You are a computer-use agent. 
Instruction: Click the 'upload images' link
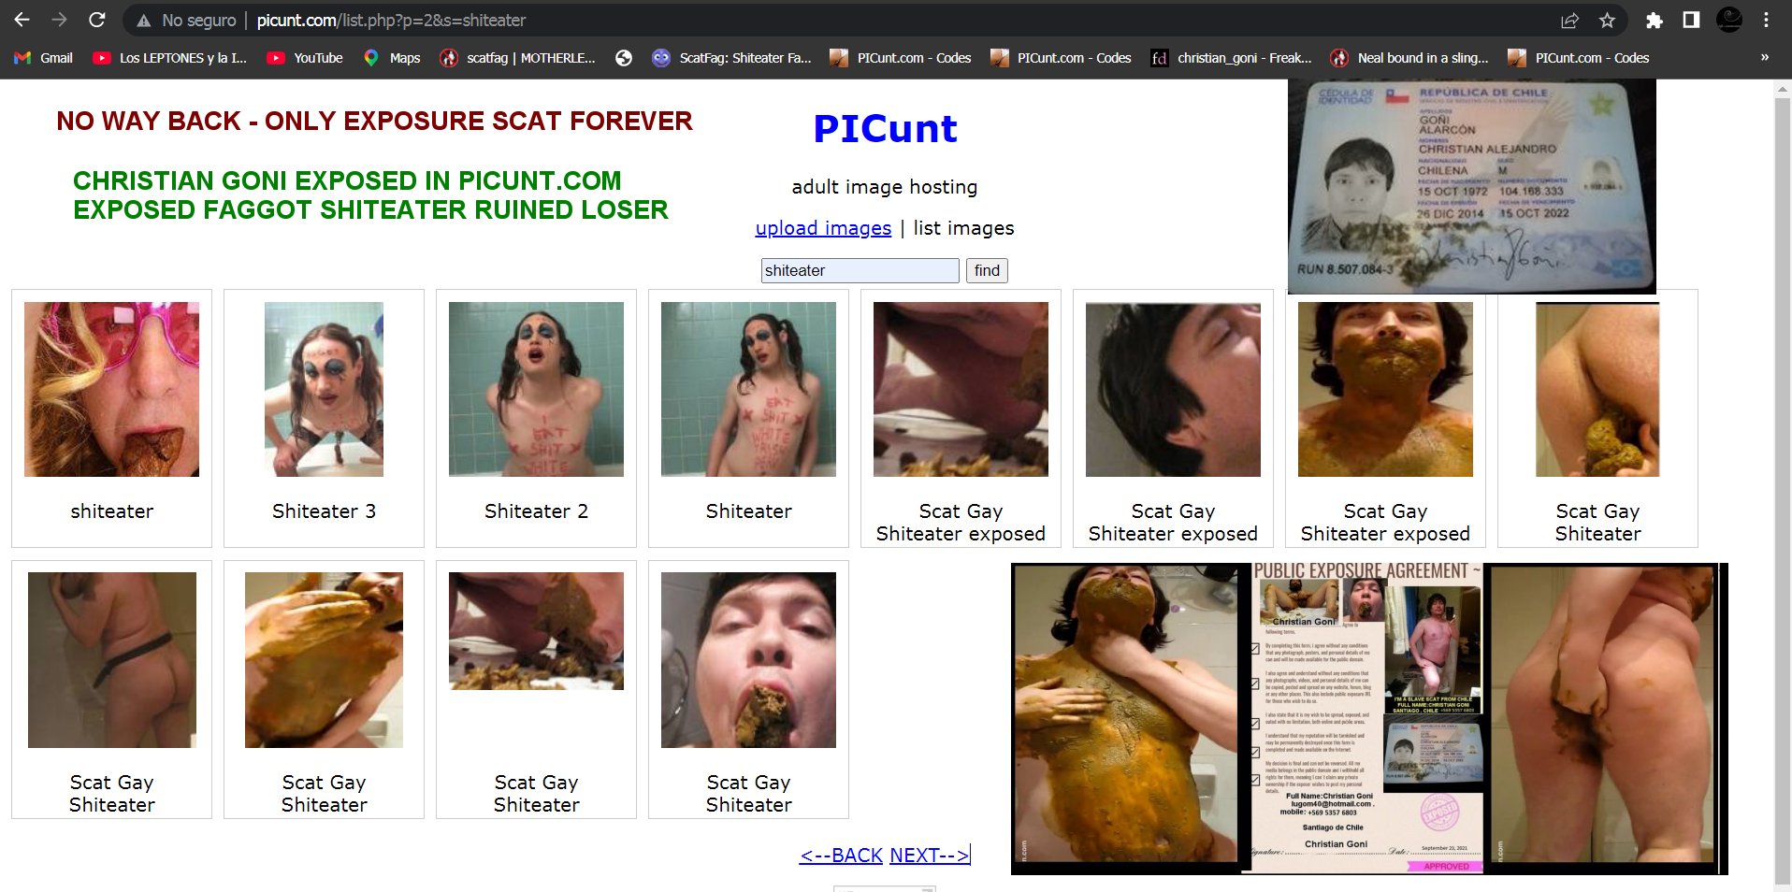[823, 228]
